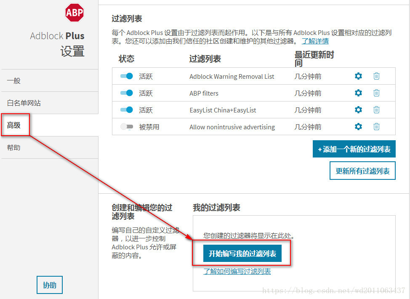The width and height of the screenshot is (410, 299).
Task: Delete the EasyList China+EasyList filter
Action: click(376, 109)
